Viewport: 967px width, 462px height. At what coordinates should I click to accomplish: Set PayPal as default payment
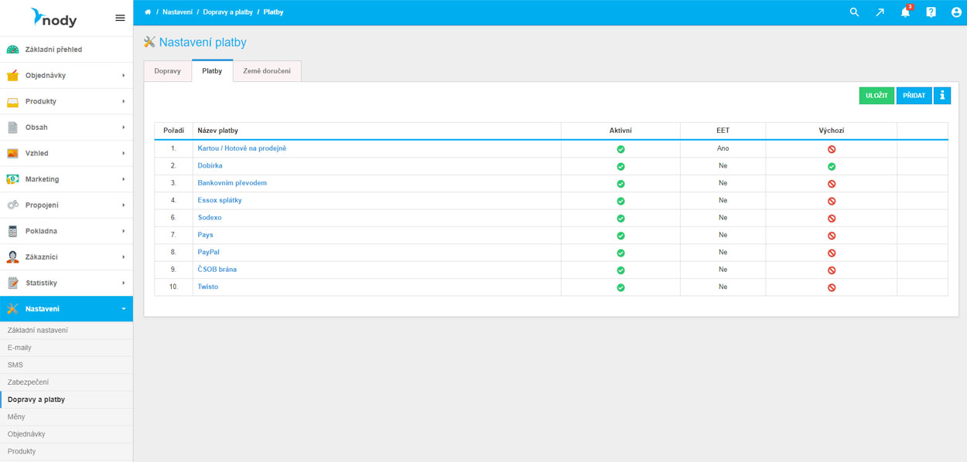(832, 253)
